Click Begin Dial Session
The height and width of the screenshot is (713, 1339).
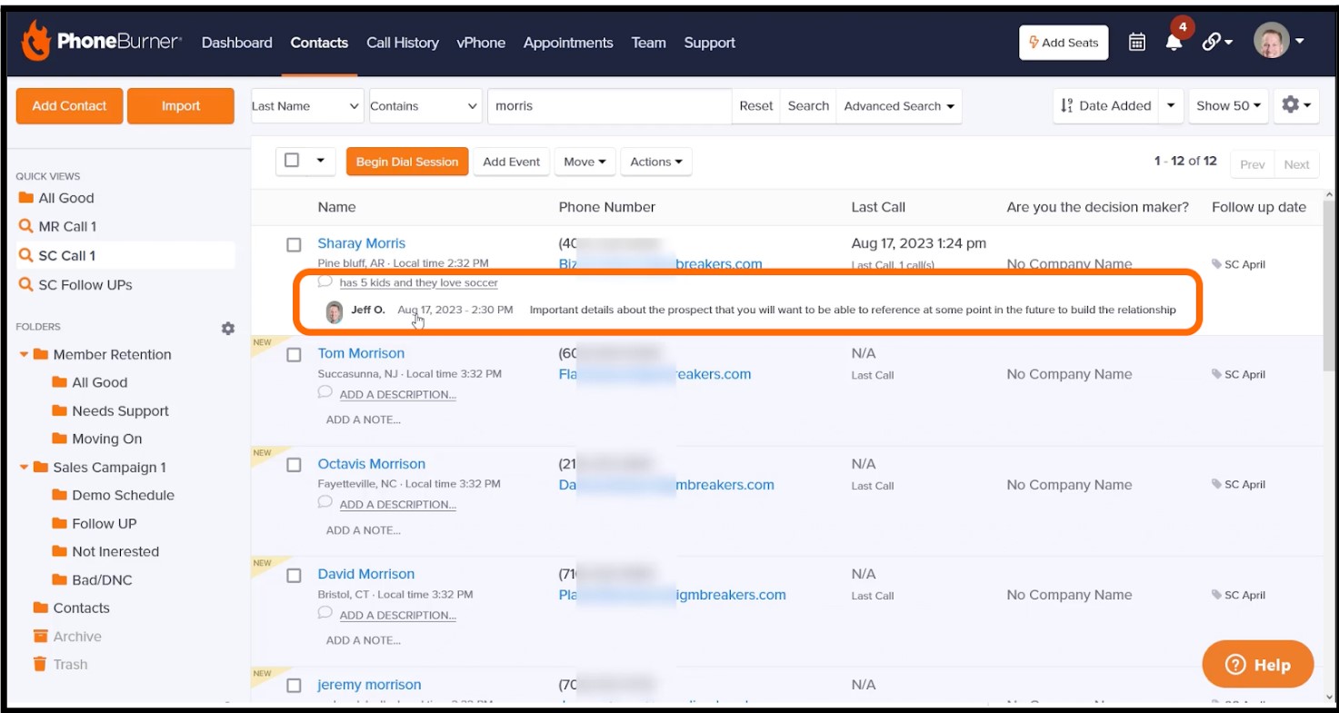(x=407, y=162)
